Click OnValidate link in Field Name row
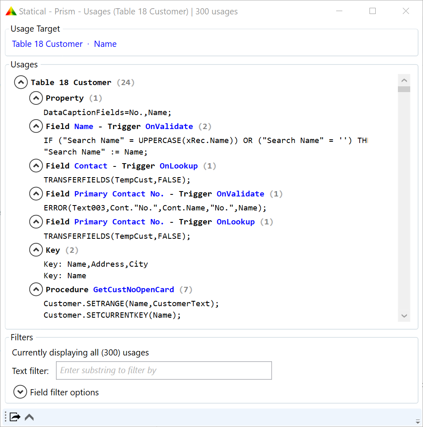423x427 pixels. tap(169, 126)
